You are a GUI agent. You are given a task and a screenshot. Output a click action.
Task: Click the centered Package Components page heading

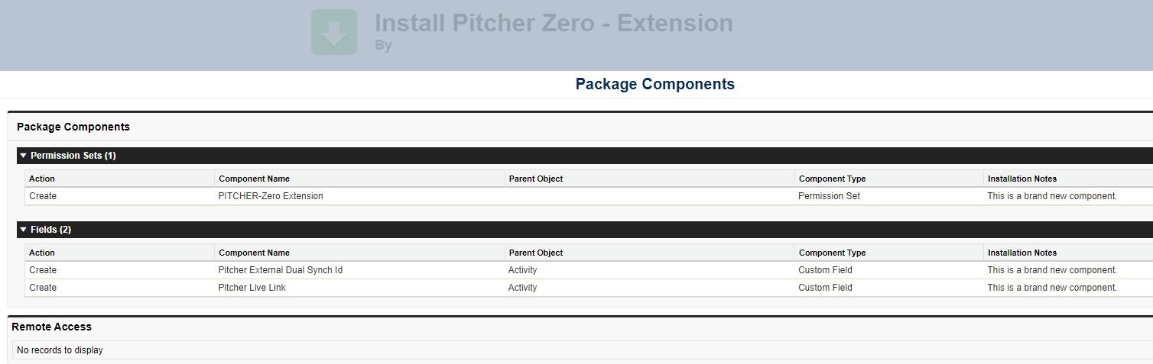[654, 84]
